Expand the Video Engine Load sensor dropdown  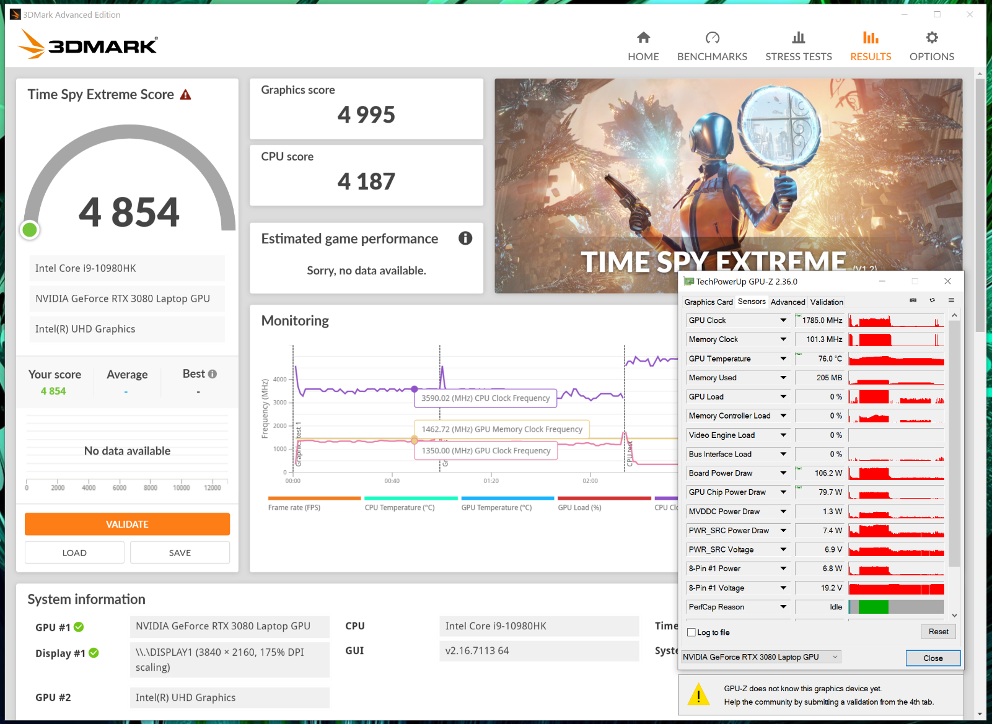(x=783, y=435)
